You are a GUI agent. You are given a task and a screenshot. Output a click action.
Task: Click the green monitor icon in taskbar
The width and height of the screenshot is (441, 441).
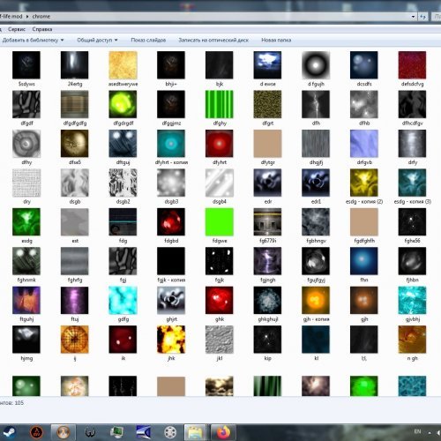[x=117, y=432]
